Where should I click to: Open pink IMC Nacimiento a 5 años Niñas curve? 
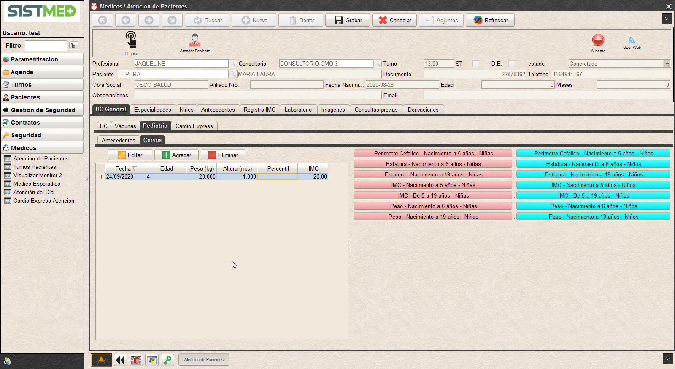pyautogui.click(x=433, y=185)
